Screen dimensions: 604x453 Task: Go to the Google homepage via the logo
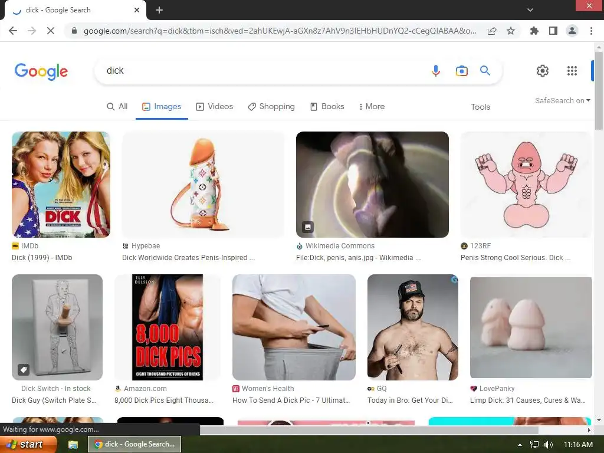pos(41,71)
